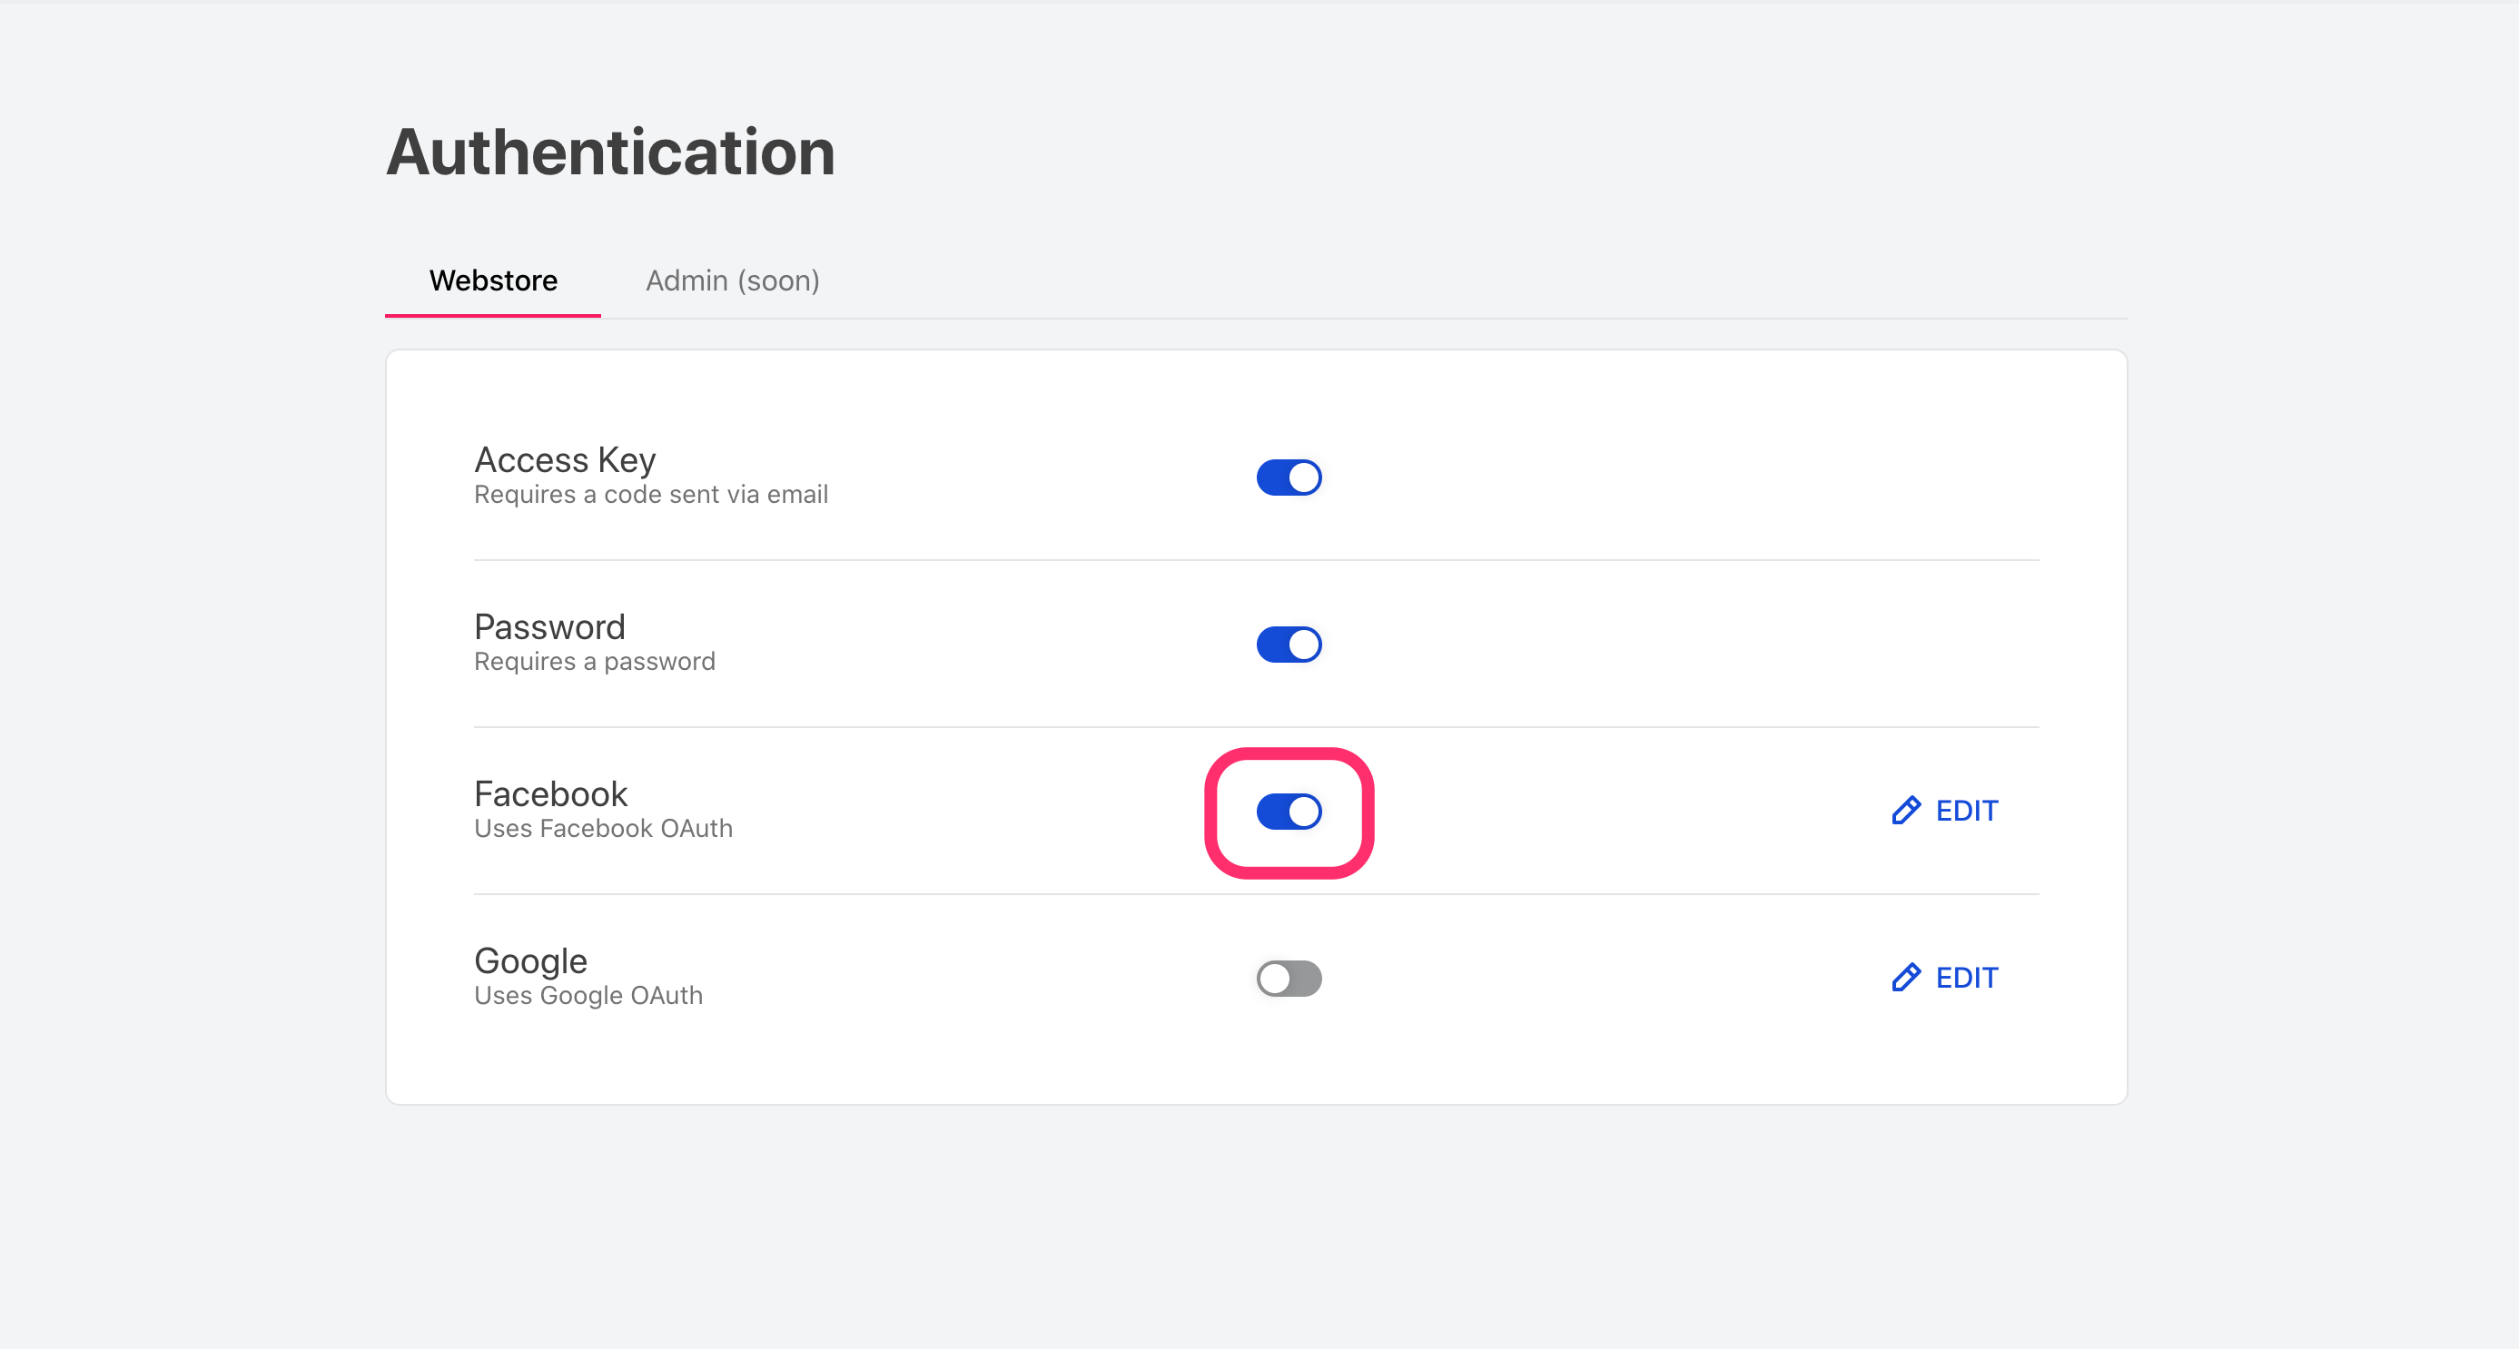2519x1349 pixels.
Task: Click the pencil icon in the Facebook row
Action: 1905,811
